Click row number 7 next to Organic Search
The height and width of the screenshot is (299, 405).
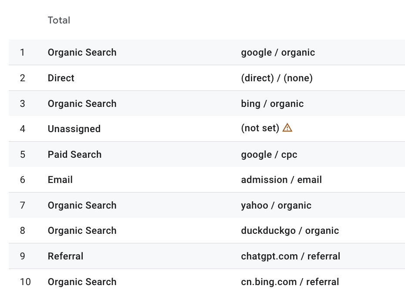click(x=22, y=205)
